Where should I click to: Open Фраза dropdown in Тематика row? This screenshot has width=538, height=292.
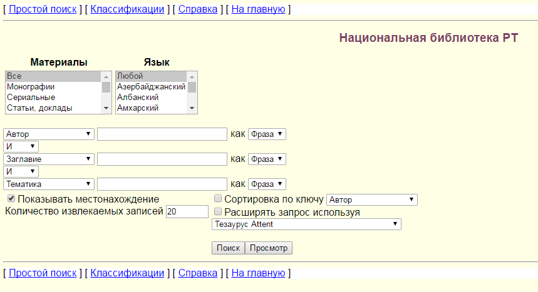267,184
